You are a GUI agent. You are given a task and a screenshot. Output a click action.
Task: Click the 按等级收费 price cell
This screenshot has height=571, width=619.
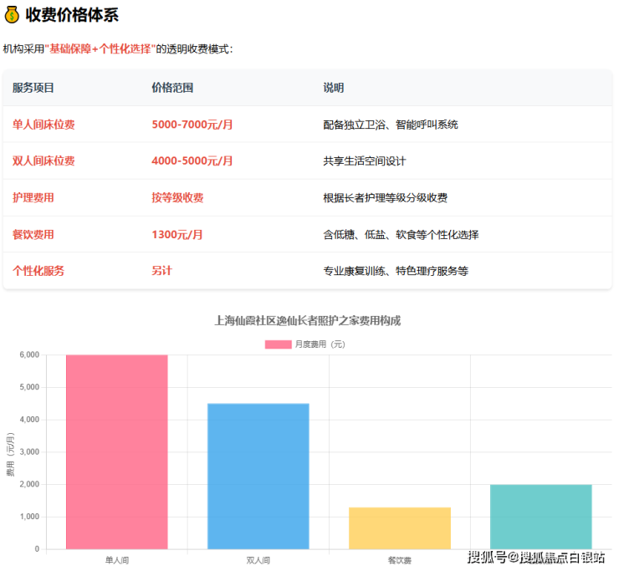tap(177, 197)
